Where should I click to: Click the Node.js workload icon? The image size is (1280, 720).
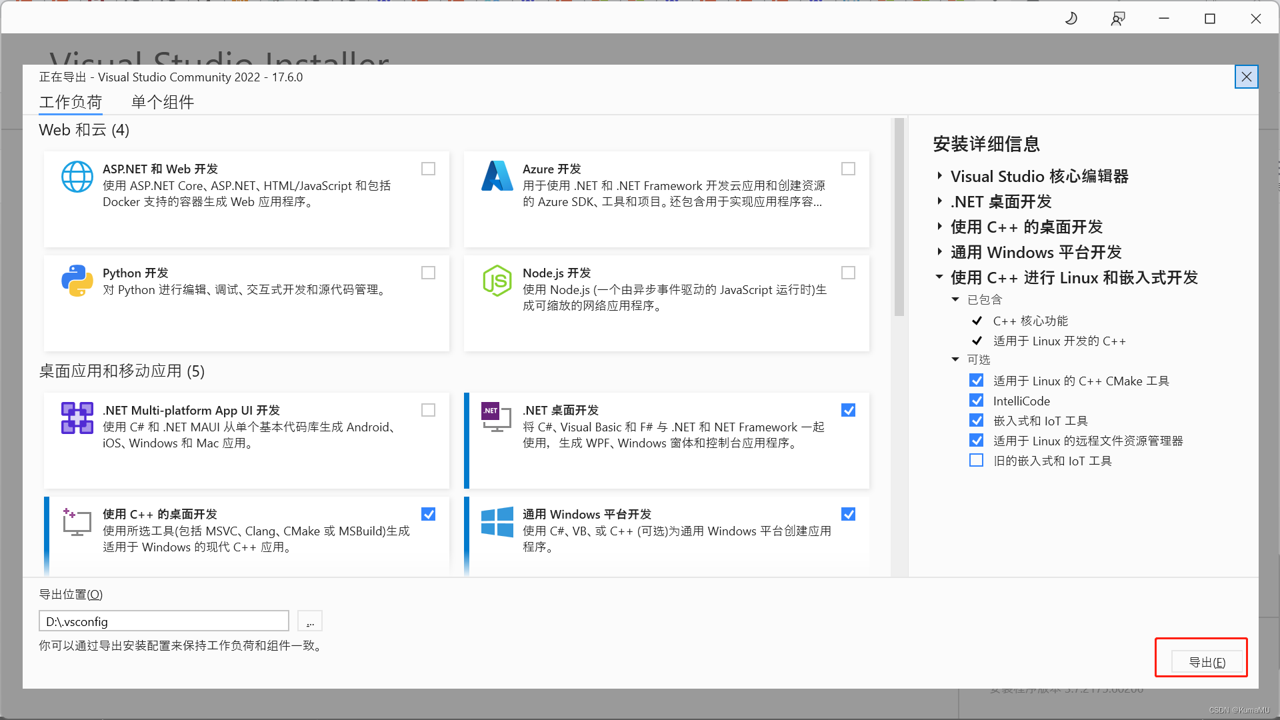497,281
